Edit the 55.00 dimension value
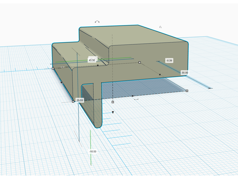238x179 pixels. [185, 72]
